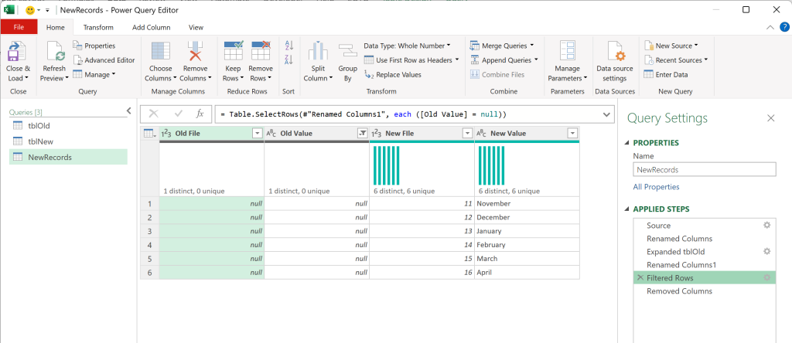Open the New Source dropdown

[696, 46]
